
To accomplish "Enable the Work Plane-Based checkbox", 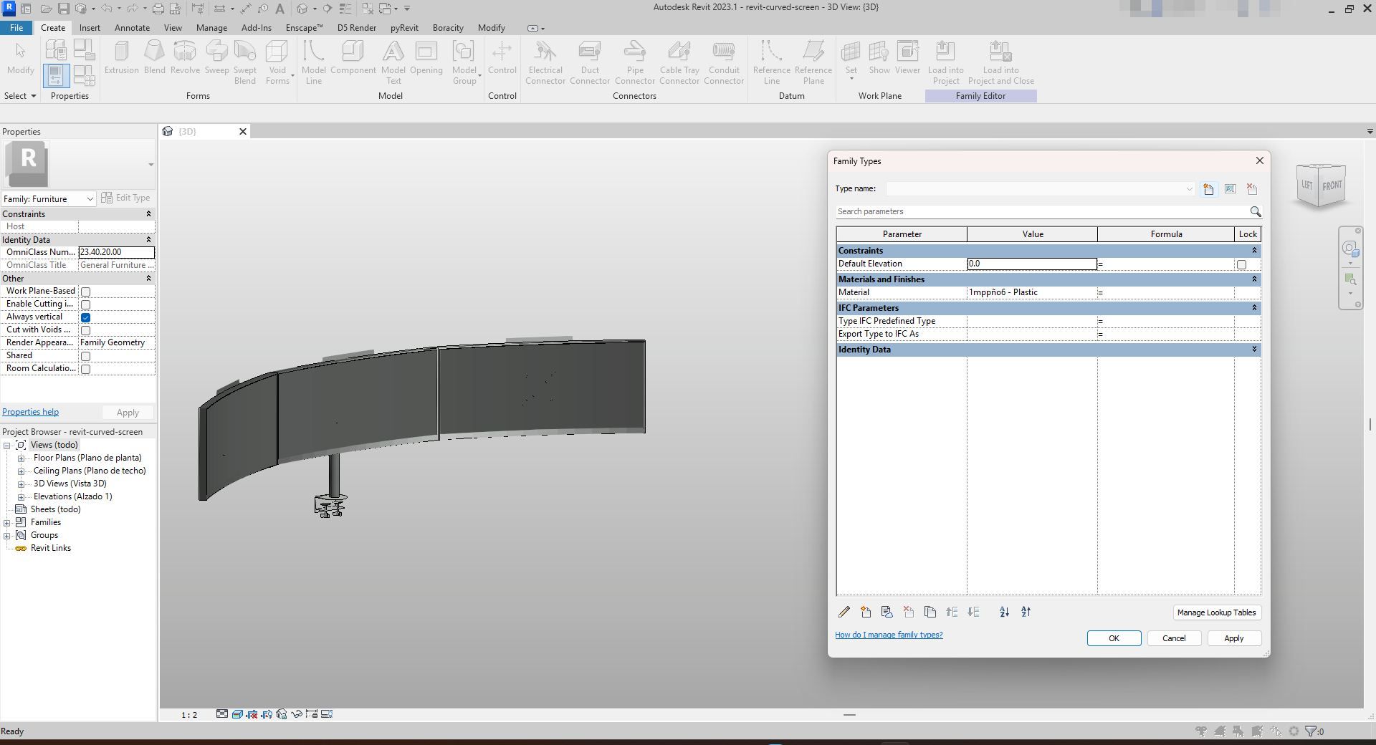I will (86, 292).
